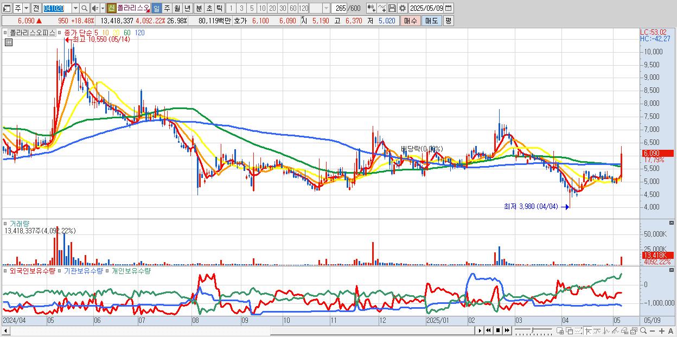Viewport: 677px width, 337px height.
Task: Open the interval value dropdown after 120
Action: [326, 8]
